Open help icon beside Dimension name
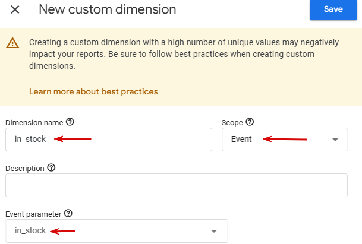This screenshot has height=244, width=362. click(70, 122)
